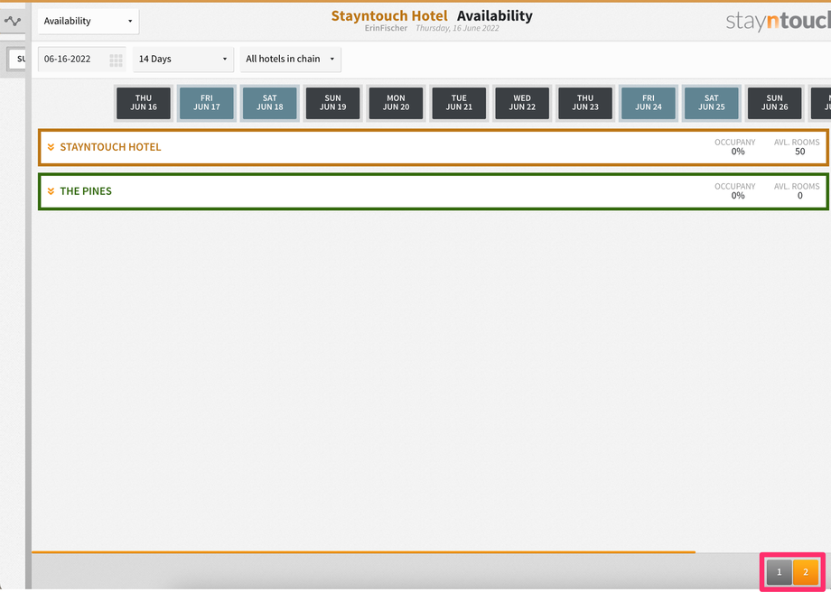Expand the Stayntouch Hotel row chevron

tap(51, 147)
